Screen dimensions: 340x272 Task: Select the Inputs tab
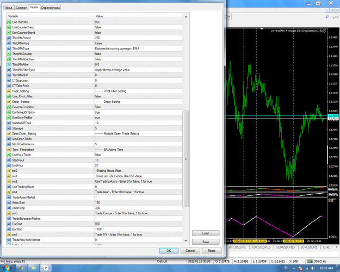coord(34,7)
